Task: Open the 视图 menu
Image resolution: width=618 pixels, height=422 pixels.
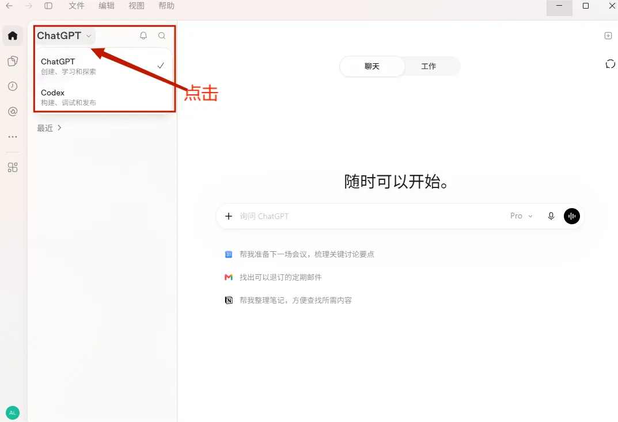Action: click(x=137, y=6)
